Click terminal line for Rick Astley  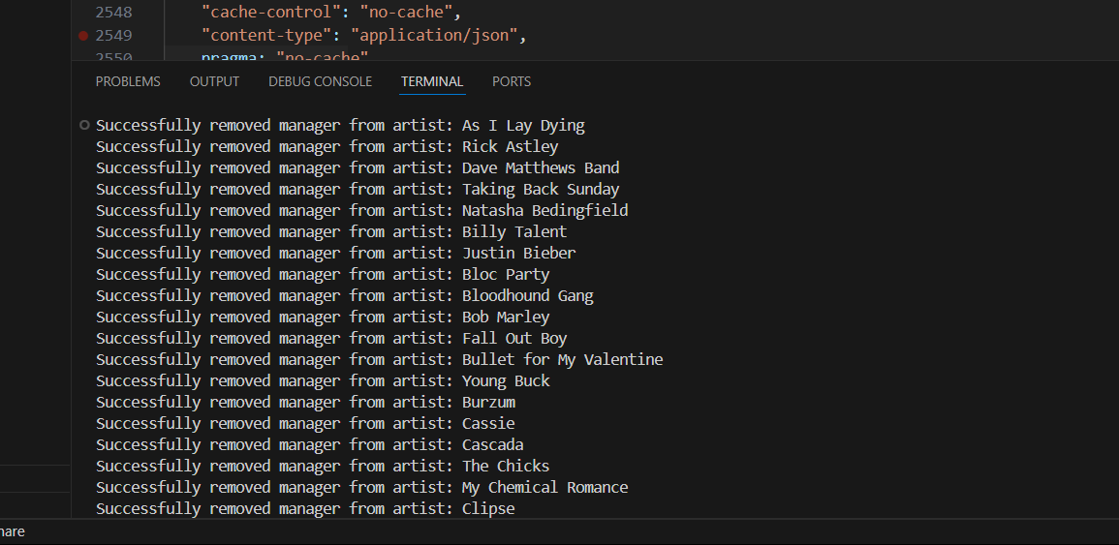(327, 148)
